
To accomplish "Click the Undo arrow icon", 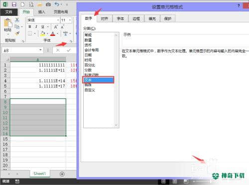I will point(57,4).
